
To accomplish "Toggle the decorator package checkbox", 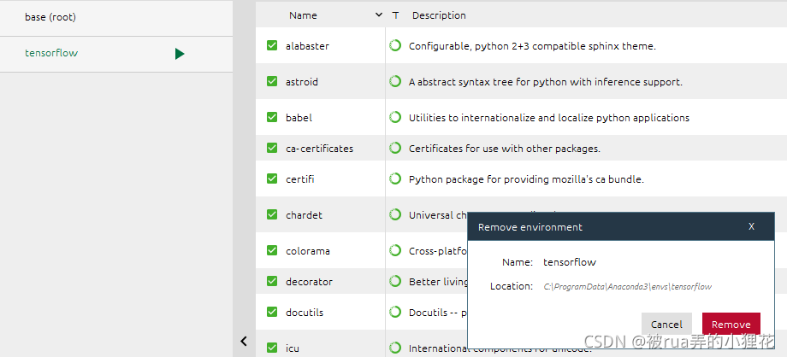I will pyautogui.click(x=272, y=281).
